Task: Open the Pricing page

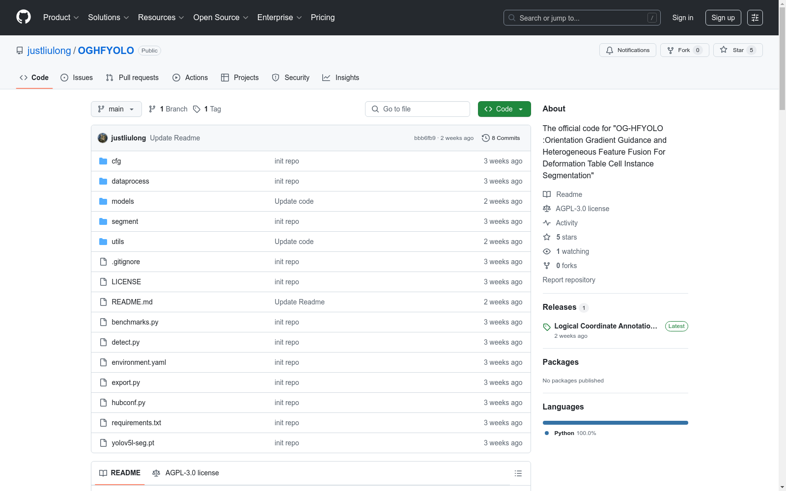Action: click(323, 18)
